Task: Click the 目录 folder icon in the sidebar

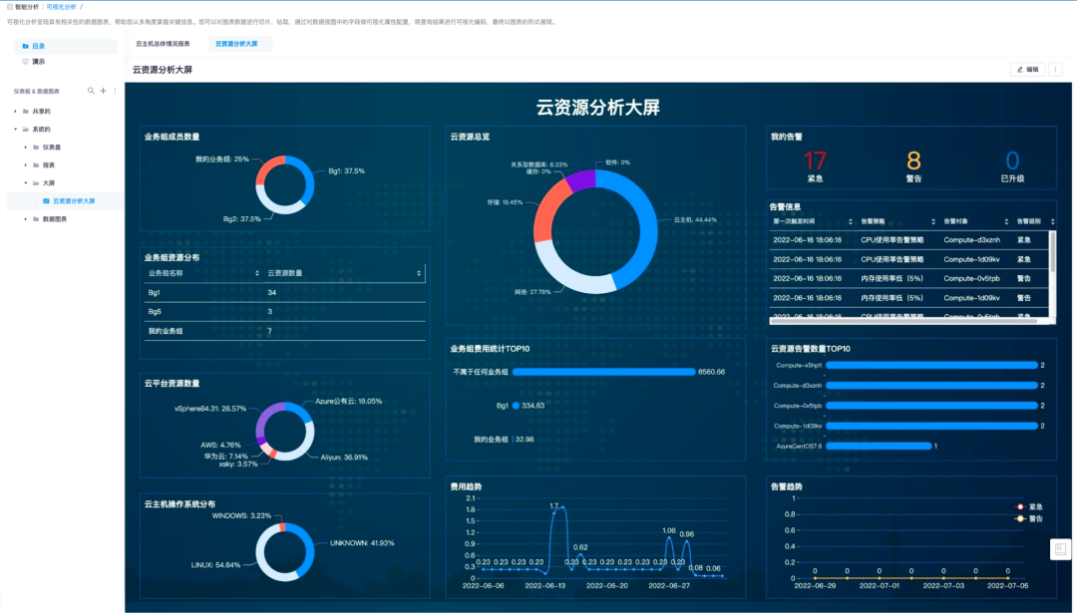Action: (25, 46)
